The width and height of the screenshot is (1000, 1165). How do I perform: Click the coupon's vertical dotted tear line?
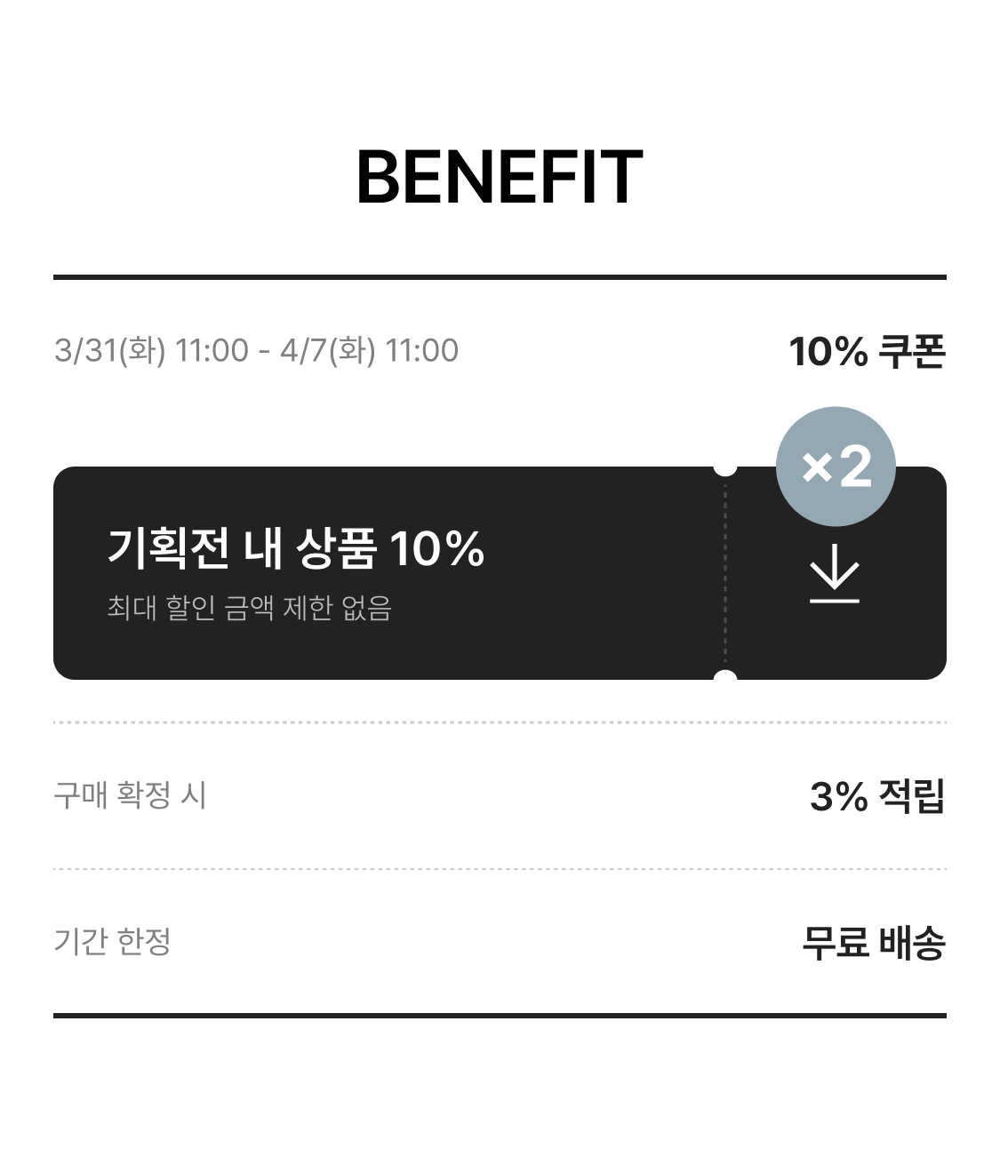[725, 573]
